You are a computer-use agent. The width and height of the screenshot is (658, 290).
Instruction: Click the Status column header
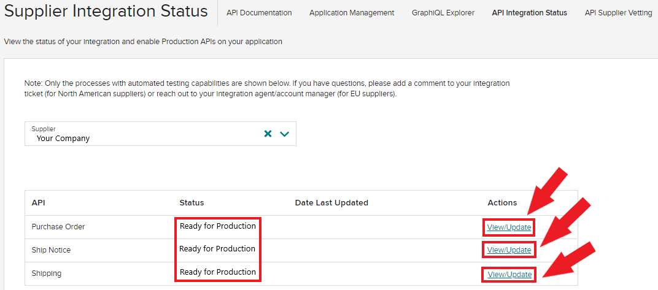[192, 203]
